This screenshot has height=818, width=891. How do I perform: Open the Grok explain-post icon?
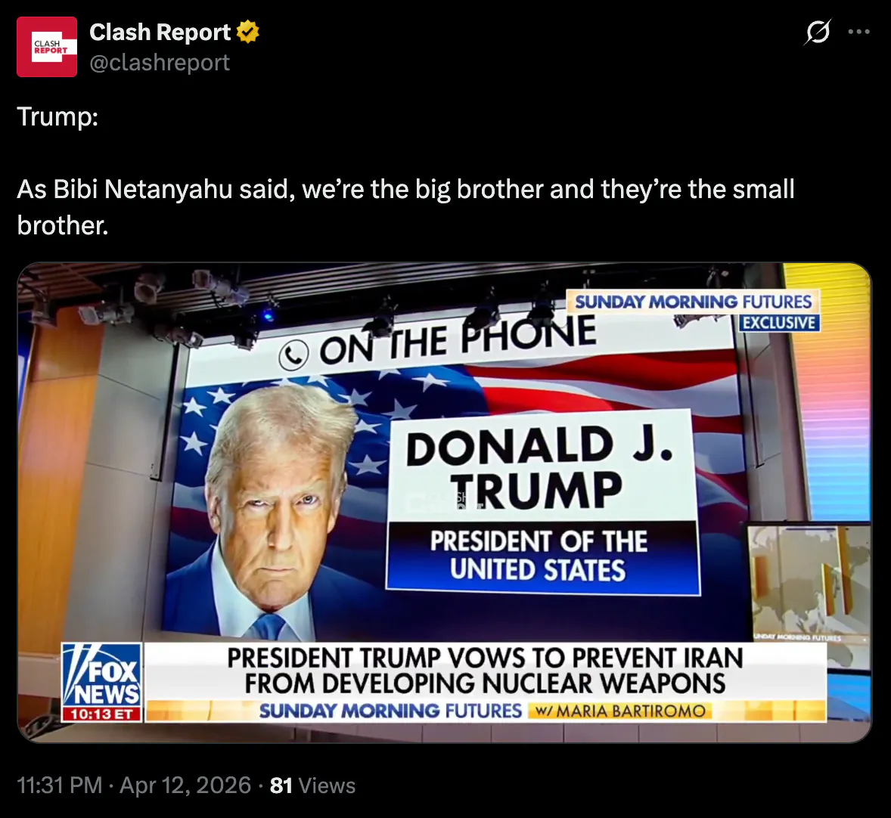point(818,32)
